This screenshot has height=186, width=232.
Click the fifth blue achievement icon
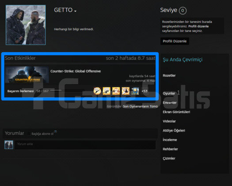point(135,91)
